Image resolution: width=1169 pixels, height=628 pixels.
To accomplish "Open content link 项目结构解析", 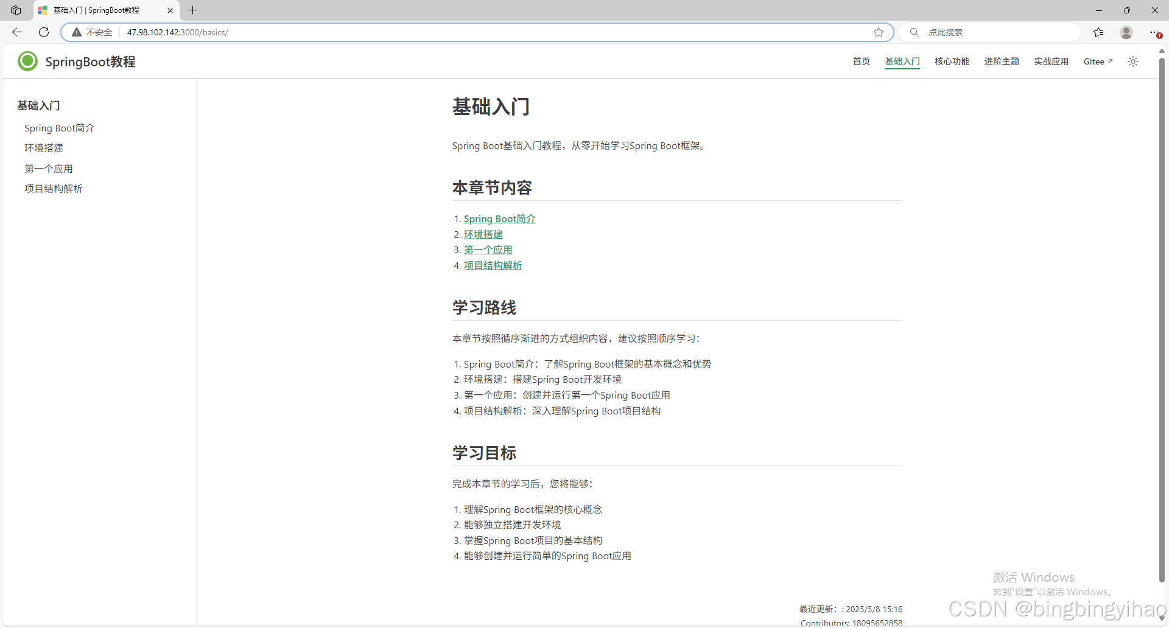I will (493, 265).
